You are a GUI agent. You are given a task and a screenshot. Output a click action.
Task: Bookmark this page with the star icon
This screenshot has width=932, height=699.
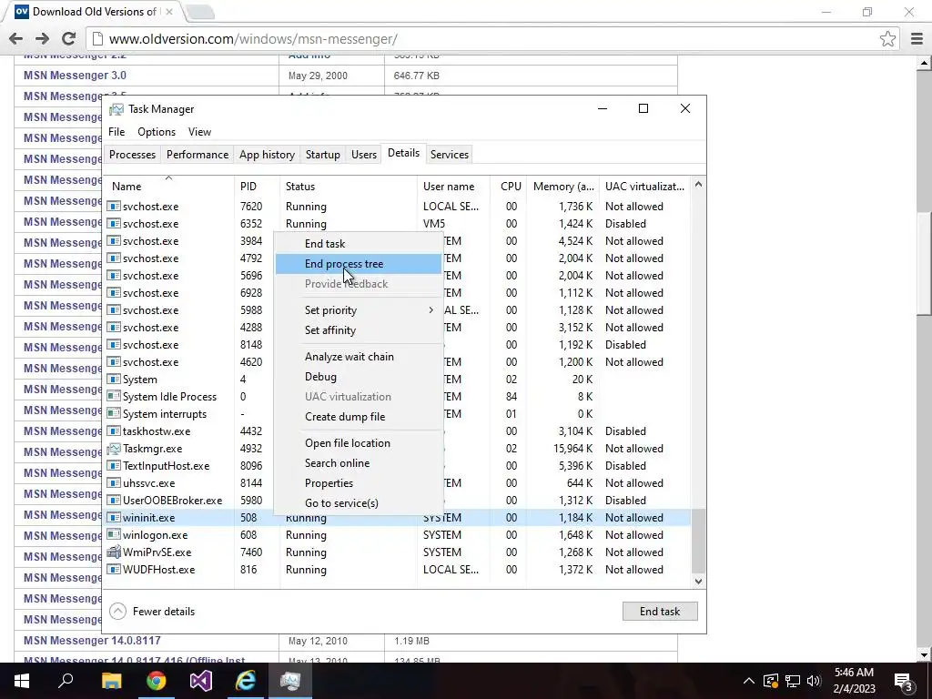(887, 38)
